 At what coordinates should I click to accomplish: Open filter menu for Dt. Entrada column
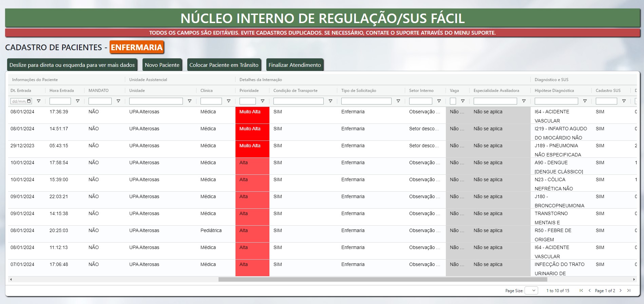coord(39,101)
